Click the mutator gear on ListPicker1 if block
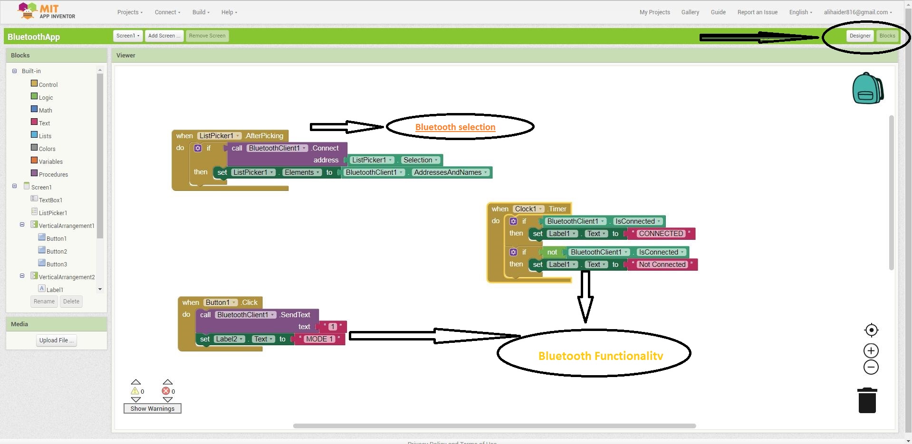912x444 pixels. click(198, 148)
